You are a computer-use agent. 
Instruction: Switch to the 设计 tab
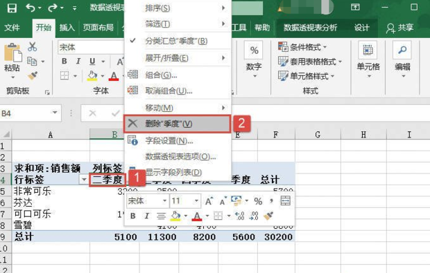click(361, 28)
